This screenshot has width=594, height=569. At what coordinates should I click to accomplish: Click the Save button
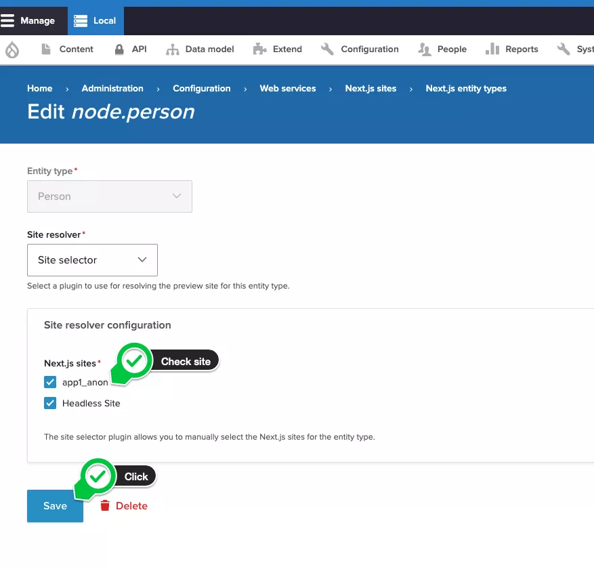(55, 506)
